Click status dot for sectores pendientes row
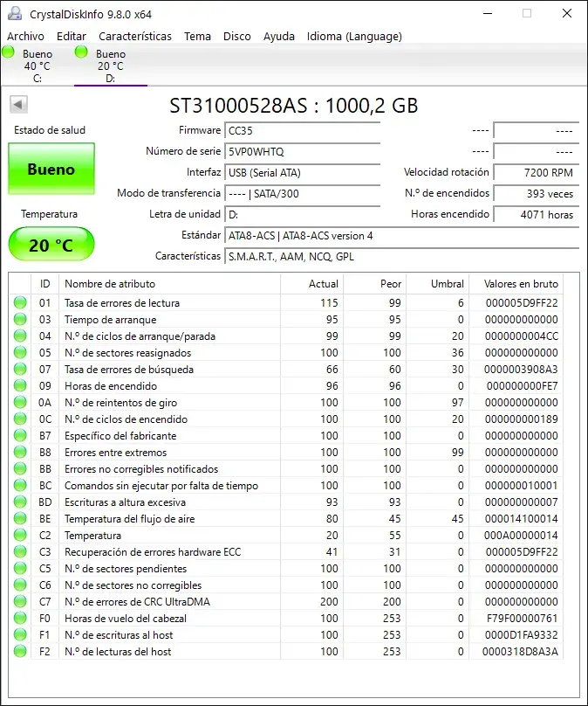The height and width of the screenshot is (706, 588). 20,568
